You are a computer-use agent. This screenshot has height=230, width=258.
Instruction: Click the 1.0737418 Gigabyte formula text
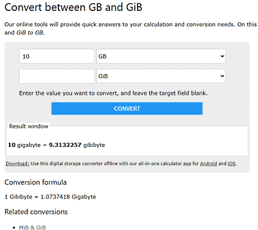tap(68, 197)
